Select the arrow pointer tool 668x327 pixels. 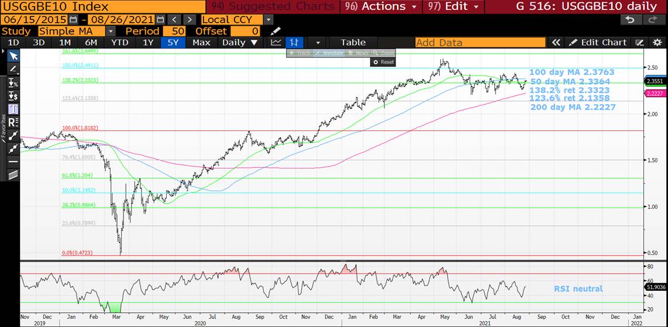point(13,56)
